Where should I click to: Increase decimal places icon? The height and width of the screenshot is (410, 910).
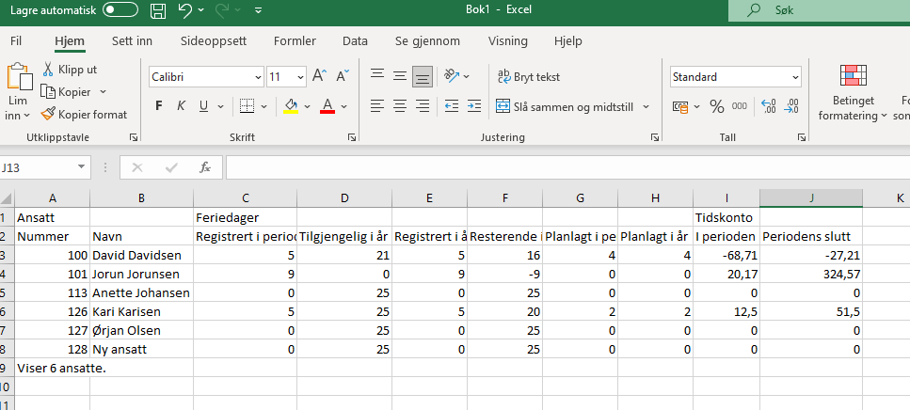tap(769, 106)
